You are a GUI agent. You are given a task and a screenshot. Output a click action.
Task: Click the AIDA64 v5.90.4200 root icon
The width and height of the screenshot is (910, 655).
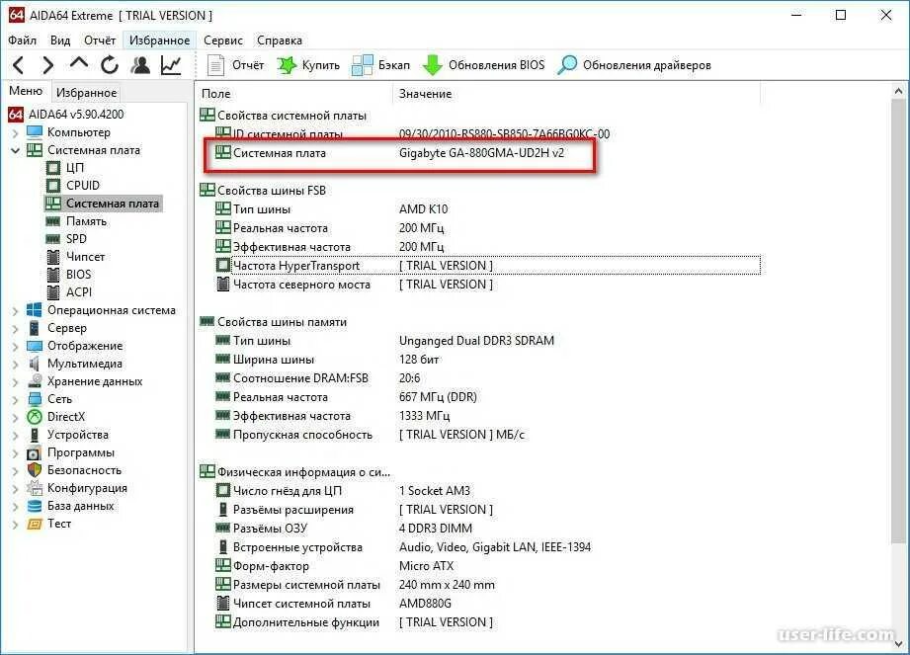(x=16, y=115)
